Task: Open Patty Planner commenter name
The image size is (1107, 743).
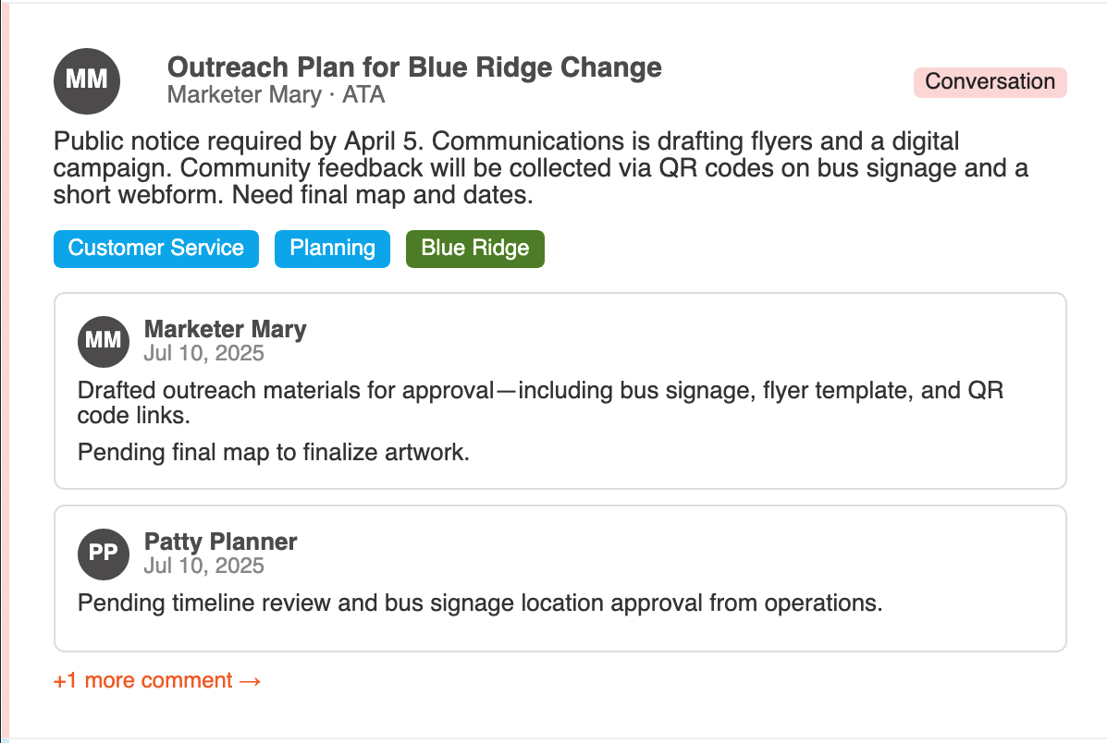Action: pyautogui.click(x=220, y=542)
